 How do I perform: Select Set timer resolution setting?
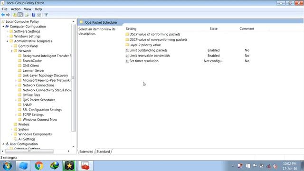144,61
